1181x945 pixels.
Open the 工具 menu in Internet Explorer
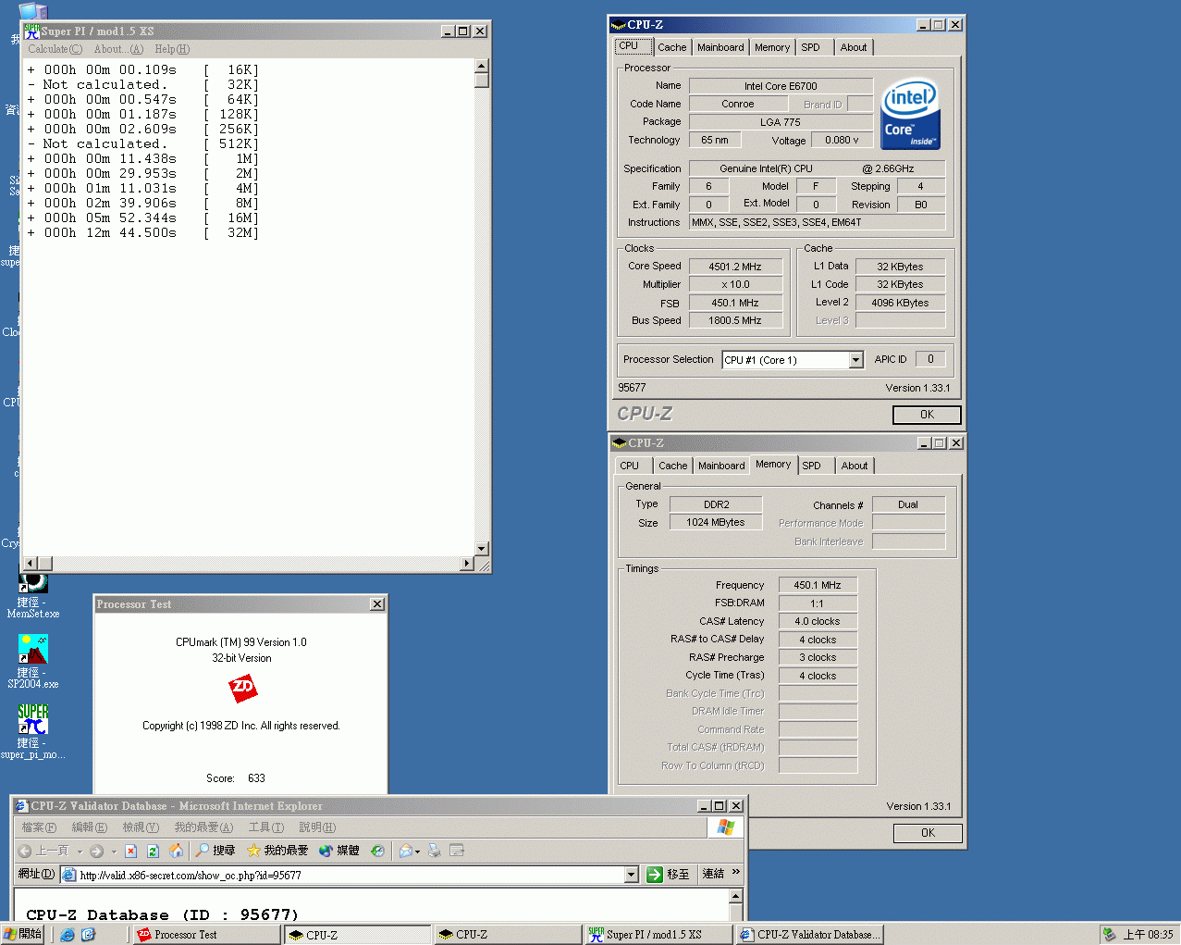(x=266, y=827)
